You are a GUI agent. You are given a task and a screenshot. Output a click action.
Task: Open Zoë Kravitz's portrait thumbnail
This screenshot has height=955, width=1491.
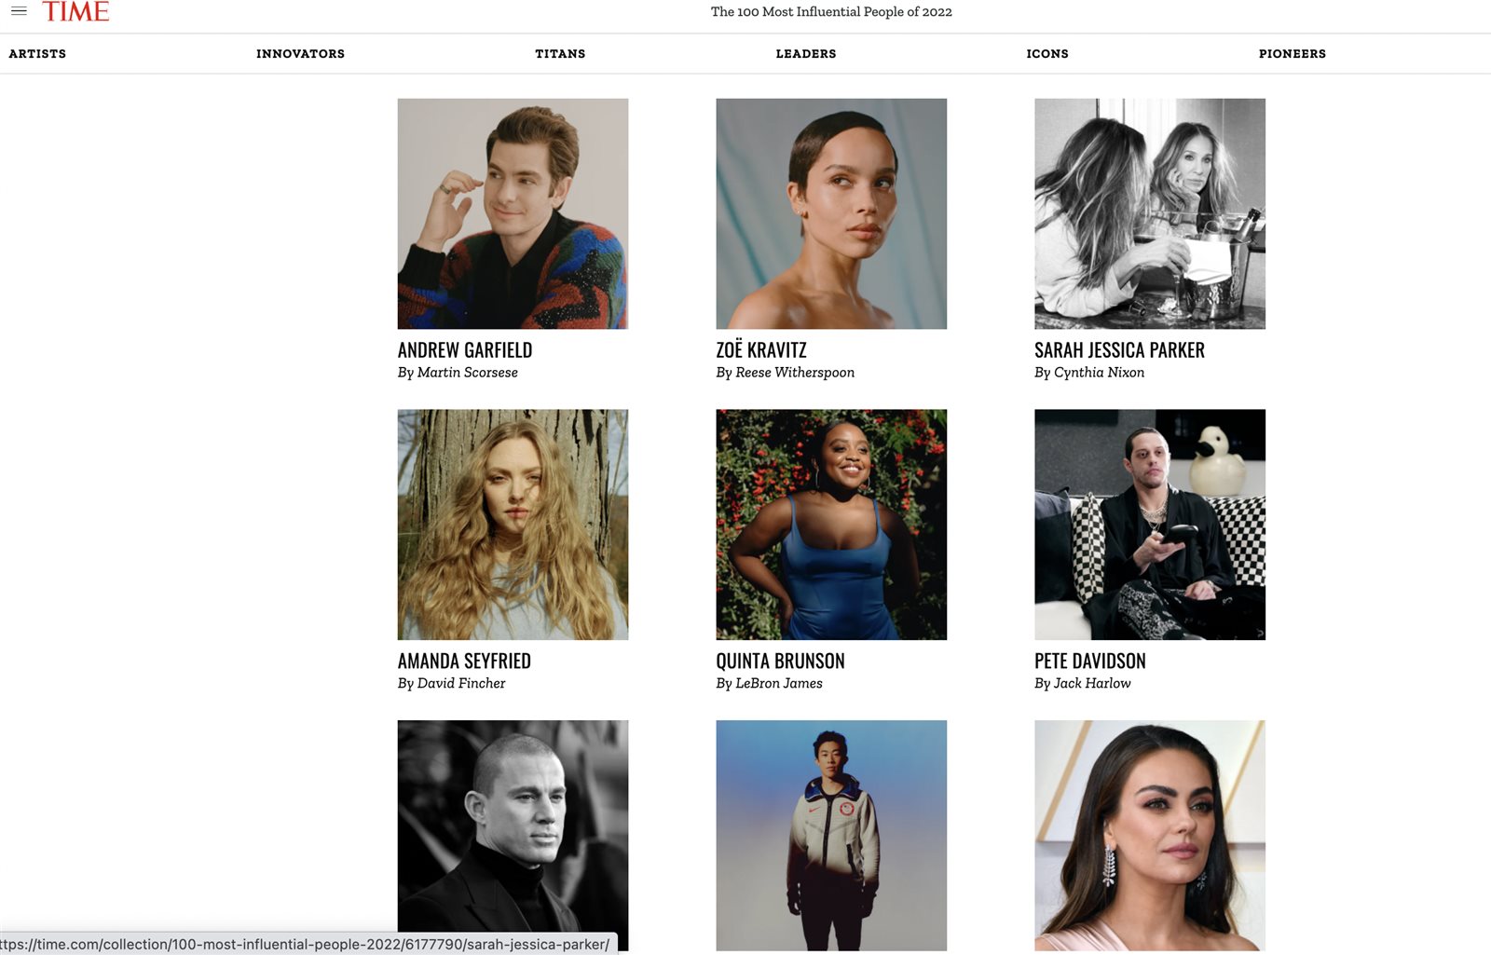pos(831,213)
